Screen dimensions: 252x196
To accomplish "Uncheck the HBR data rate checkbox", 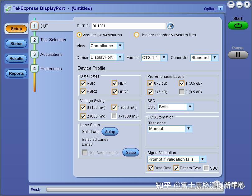I will 114,83.
